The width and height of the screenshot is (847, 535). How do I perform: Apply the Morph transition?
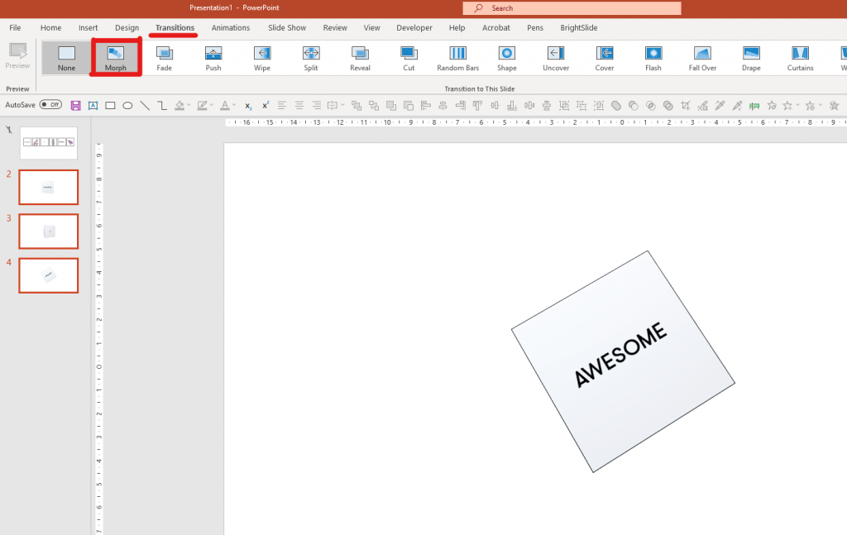(115, 58)
